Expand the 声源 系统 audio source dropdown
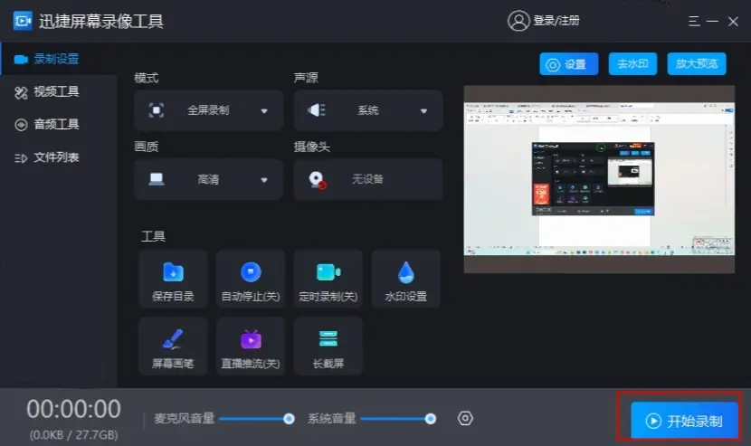The height and width of the screenshot is (446, 751). tap(423, 111)
